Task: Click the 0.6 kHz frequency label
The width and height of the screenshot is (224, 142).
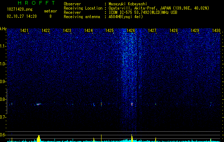Action: [x=2, y=135]
